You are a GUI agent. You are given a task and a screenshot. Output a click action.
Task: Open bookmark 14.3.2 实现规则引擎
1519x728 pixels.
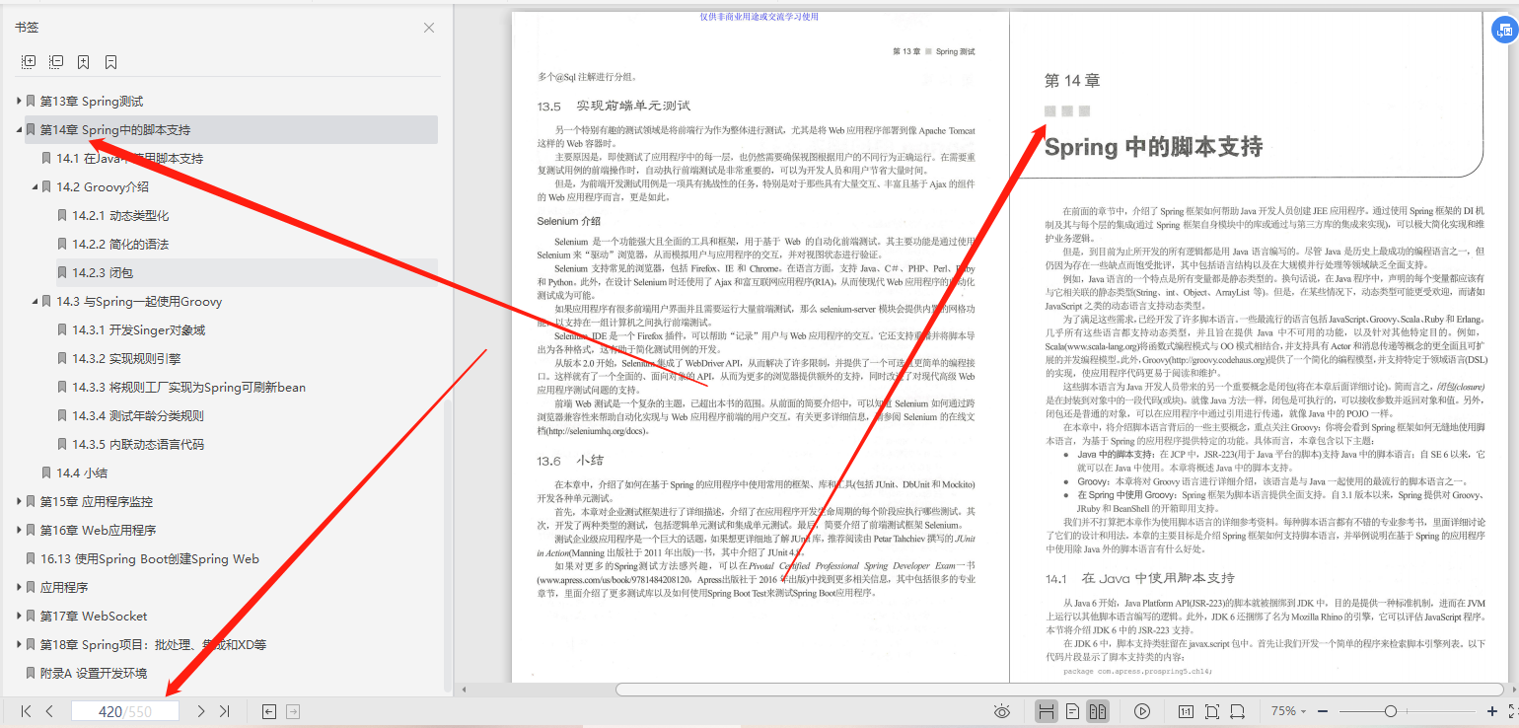(x=126, y=359)
